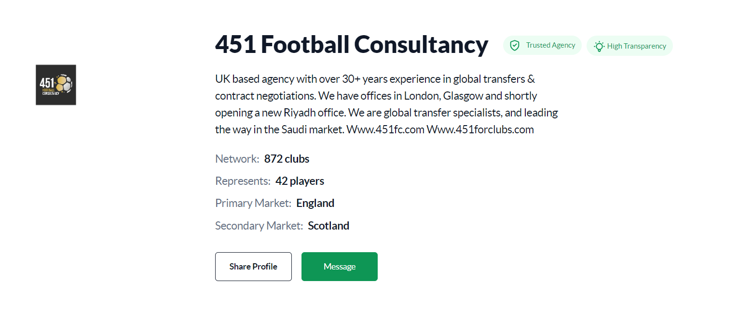Click the Secondary Market label

pyautogui.click(x=259, y=226)
